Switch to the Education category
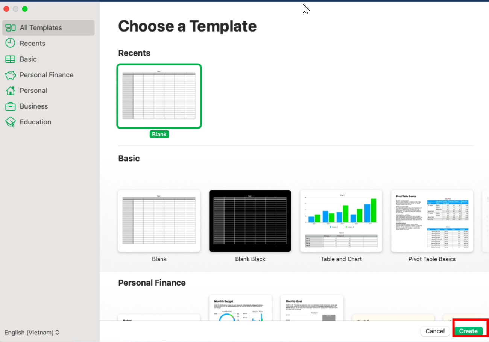Image resolution: width=489 pixels, height=342 pixels. (35, 122)
